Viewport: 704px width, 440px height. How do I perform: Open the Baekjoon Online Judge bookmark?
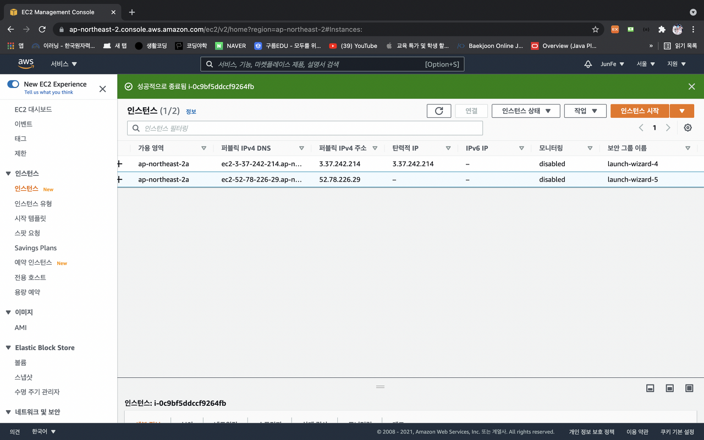click(491, 46)
